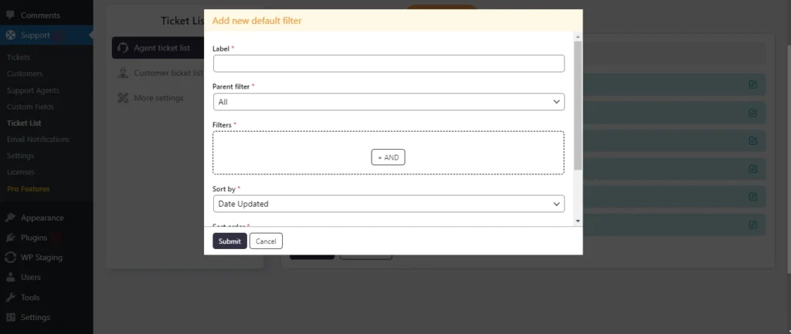Click the Comments speech bubble icon

point(10,15)
